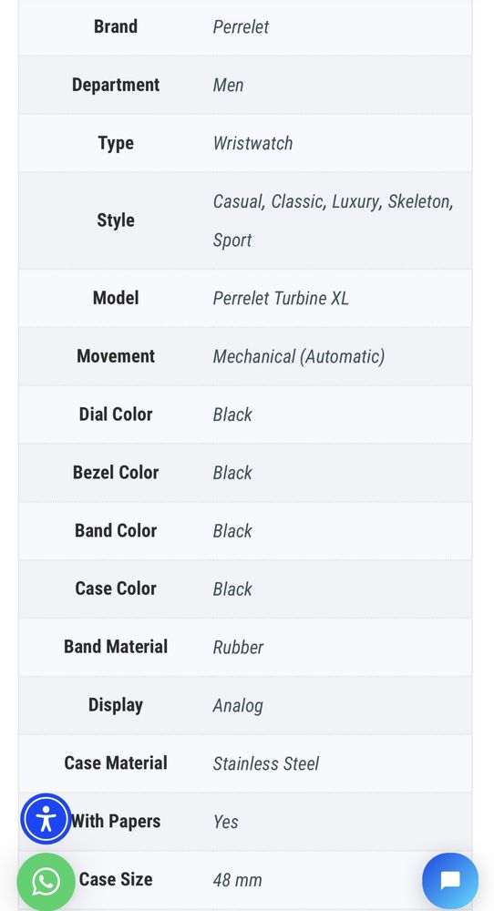Open WhatsApp chat button

(x=46, y=882)
